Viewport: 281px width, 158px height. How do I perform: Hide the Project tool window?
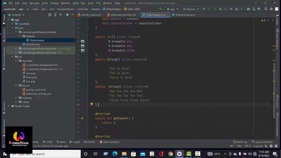72,14
